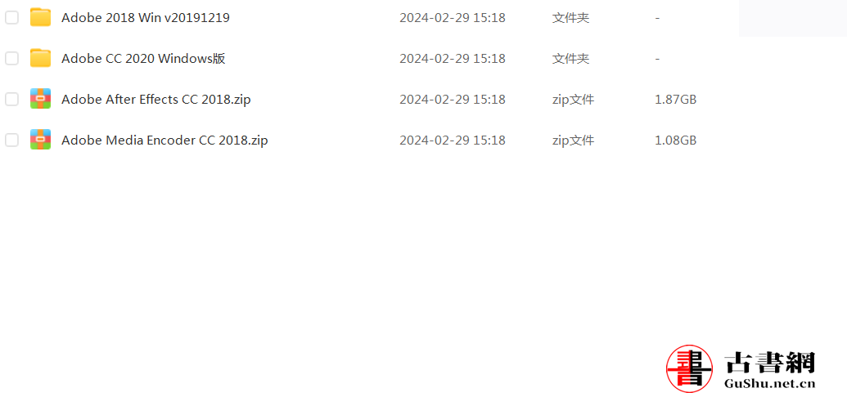
Task: Click the 1.87GB size of After Effects zip
Action: (x=675, y=100)
